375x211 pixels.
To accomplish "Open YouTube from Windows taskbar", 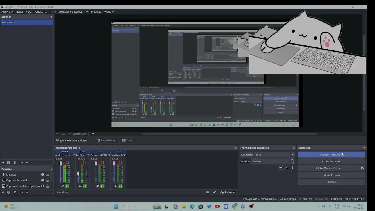I will click(217, 206).
